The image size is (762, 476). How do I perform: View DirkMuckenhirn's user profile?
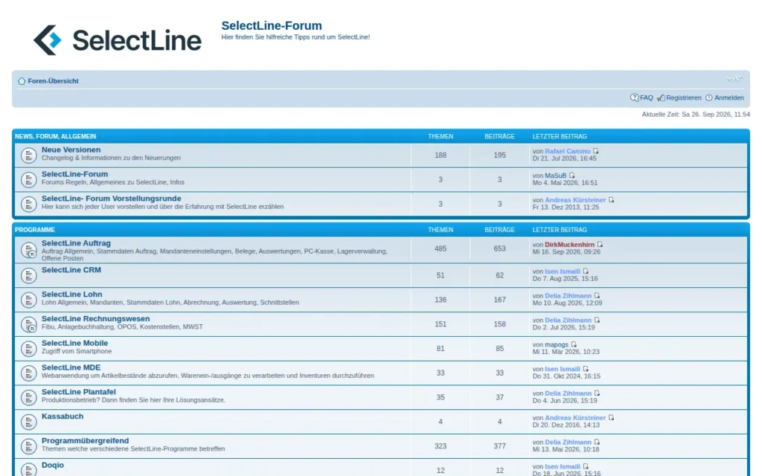(569, 244)
